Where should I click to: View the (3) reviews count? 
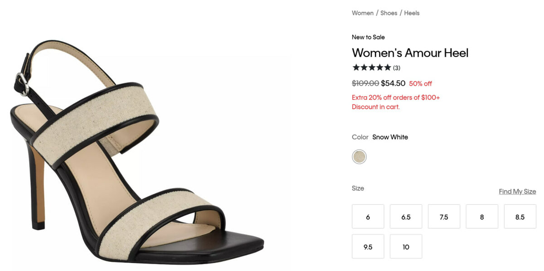[397, 68]
